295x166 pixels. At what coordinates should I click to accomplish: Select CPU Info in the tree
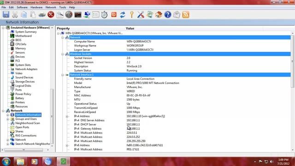tap(21, 44)
